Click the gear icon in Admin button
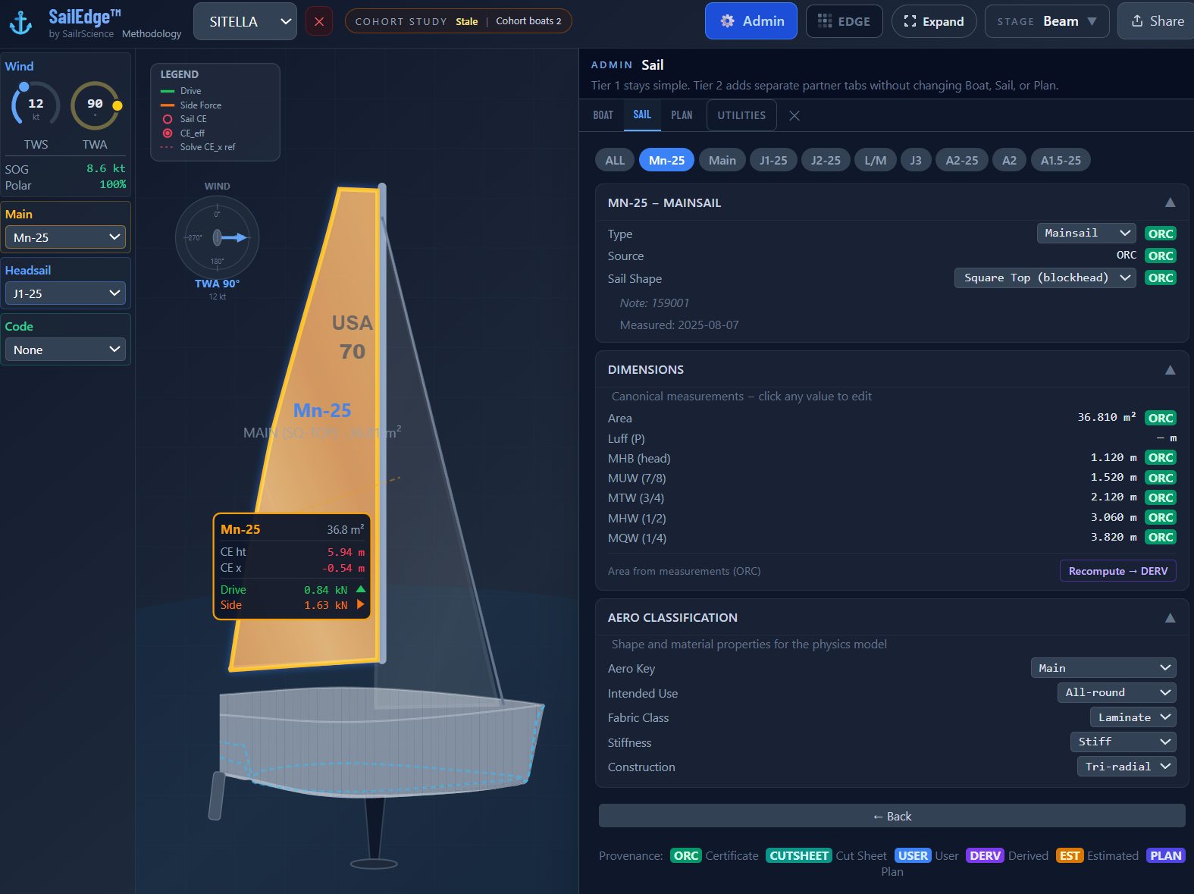The width and height of the screenshot is (1194, 894). tap(727, 21)
